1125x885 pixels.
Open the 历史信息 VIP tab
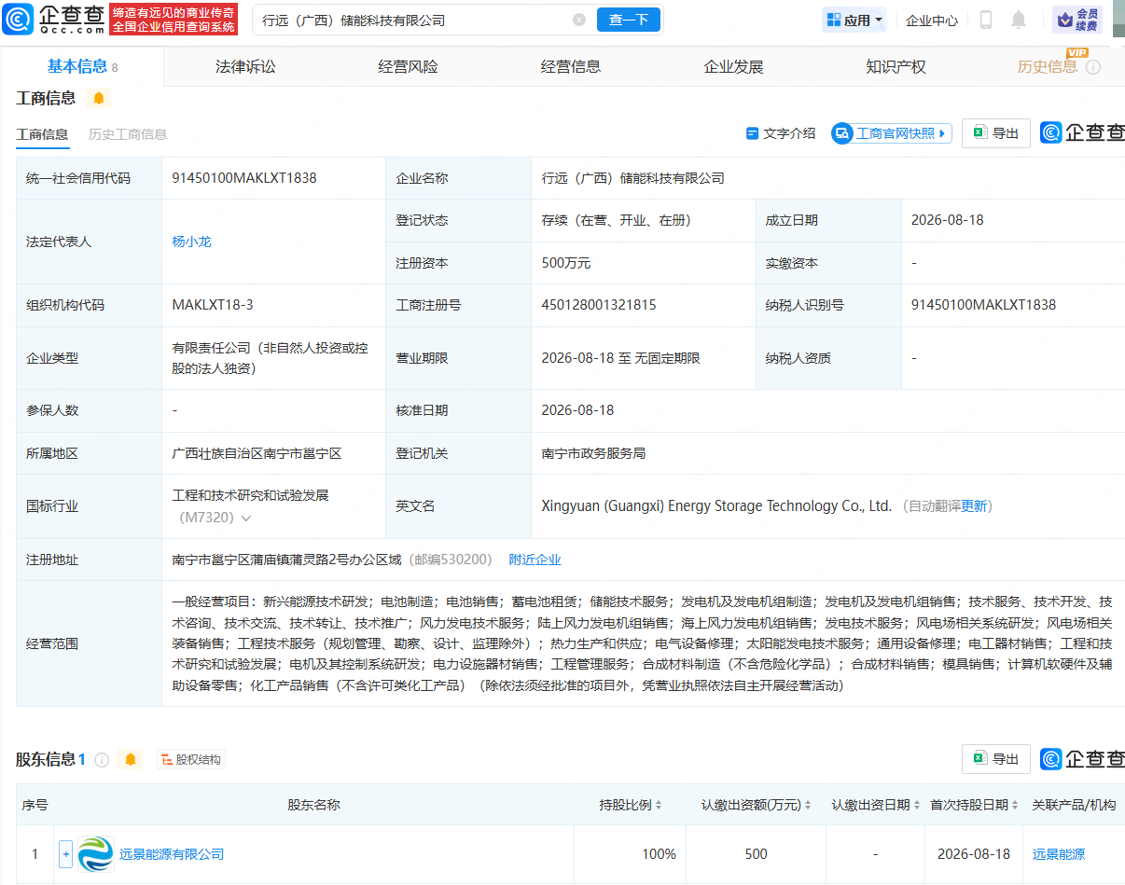pos(1047,67)
